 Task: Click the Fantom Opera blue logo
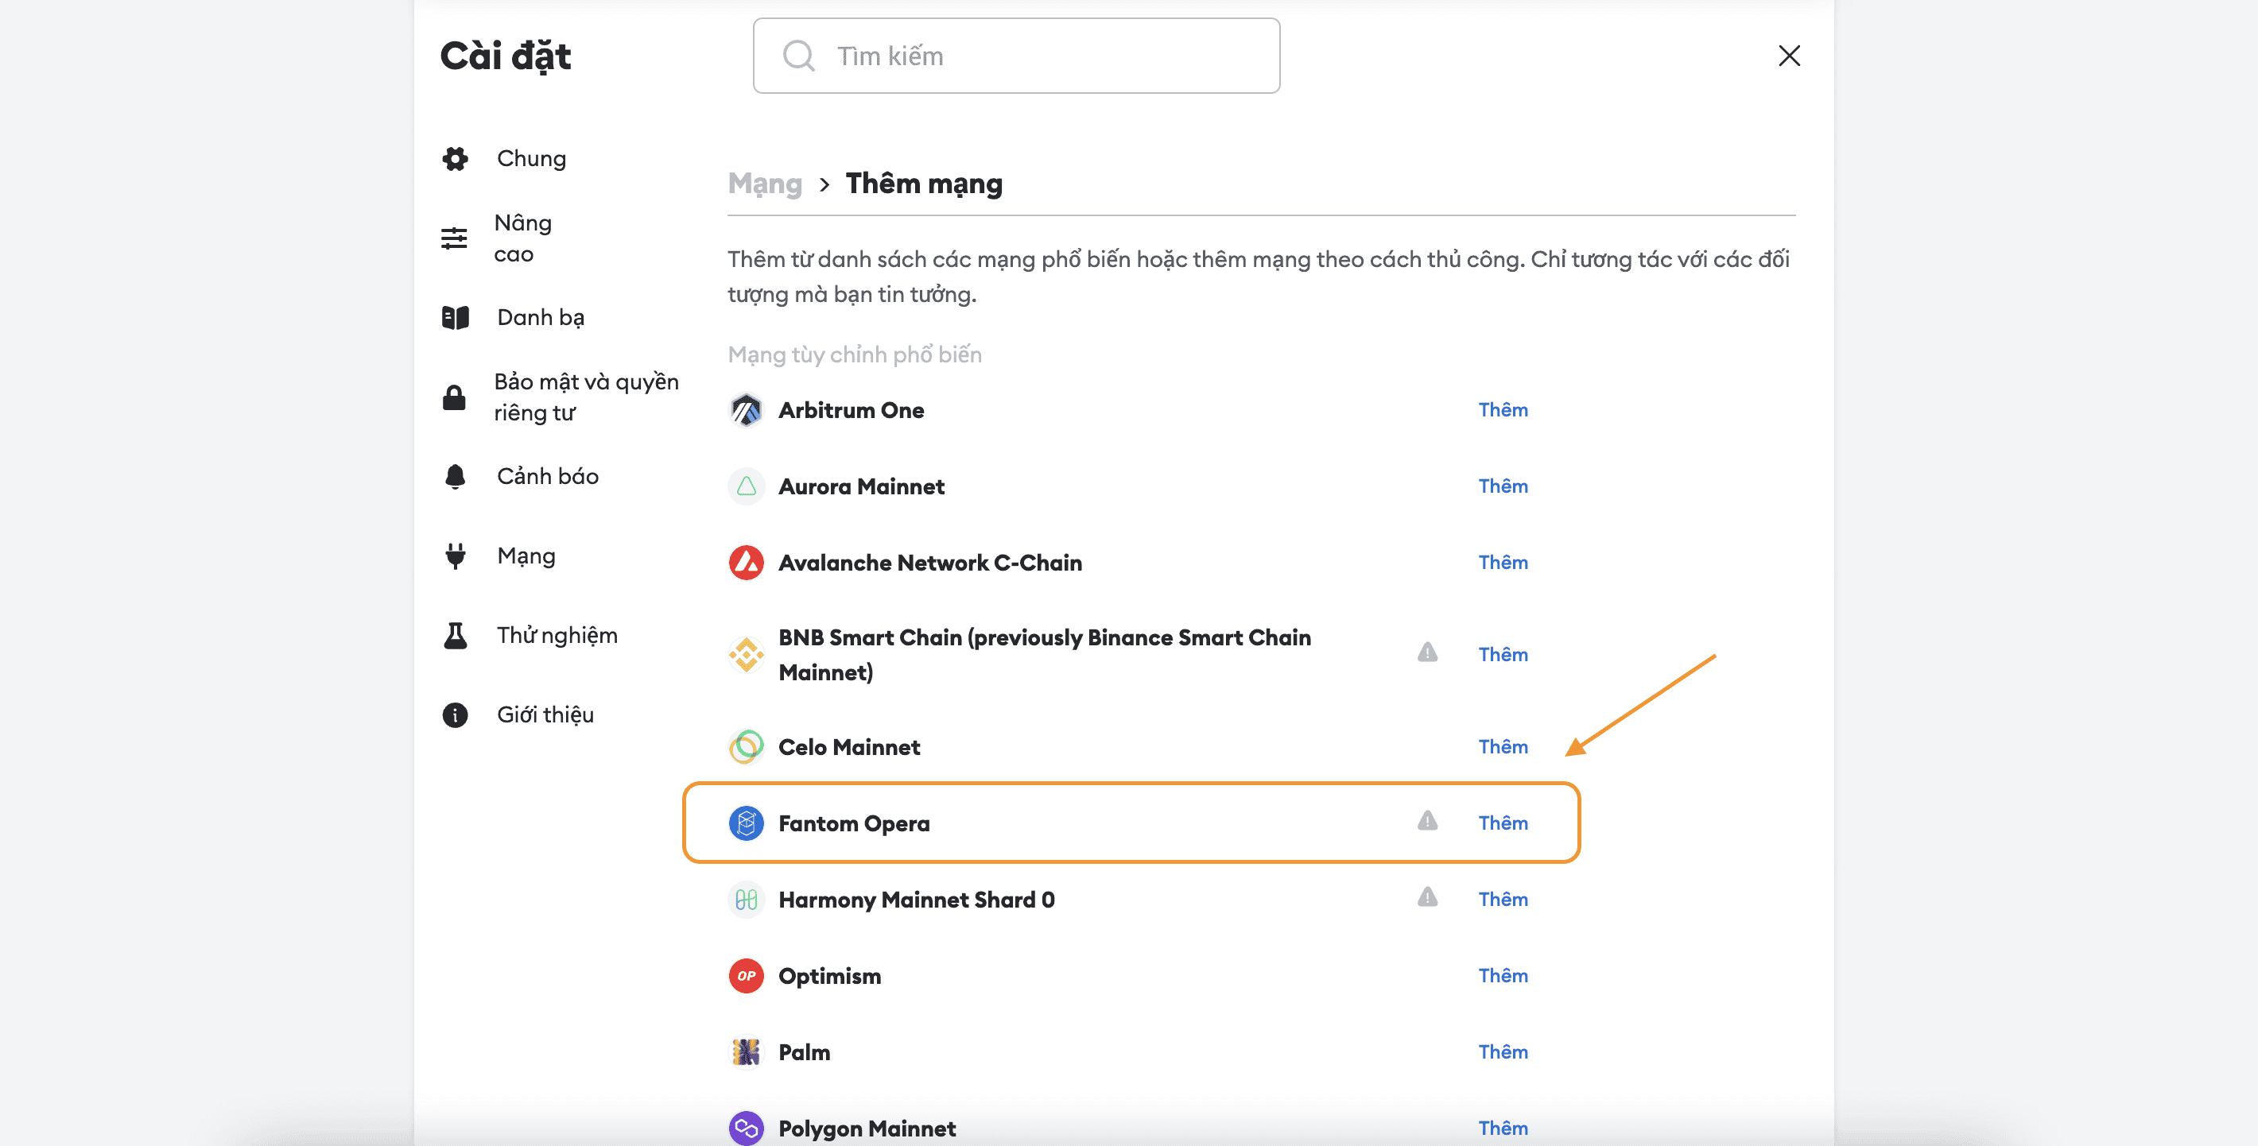pos(746,823)
